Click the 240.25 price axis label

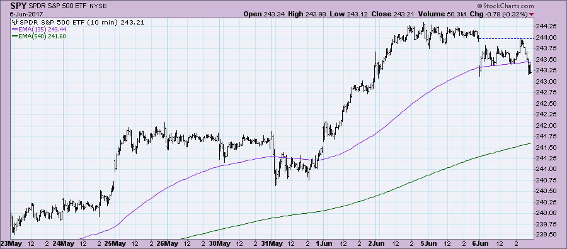(x=546, y=202)
